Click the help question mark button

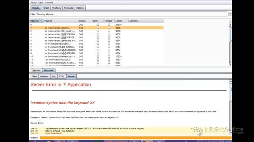(x=230, y=14)
